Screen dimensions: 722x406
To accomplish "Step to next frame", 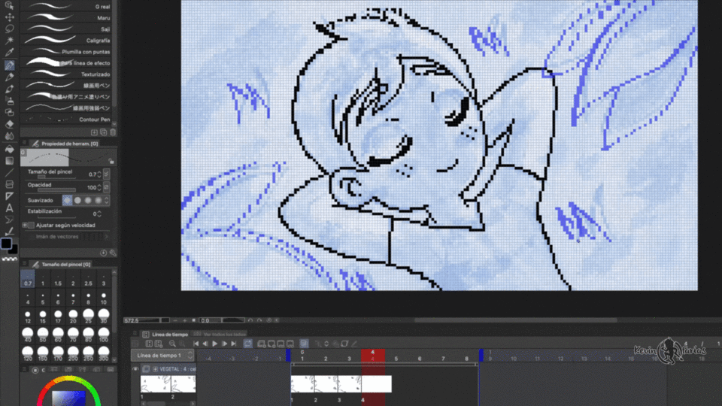I will (224, 344).
